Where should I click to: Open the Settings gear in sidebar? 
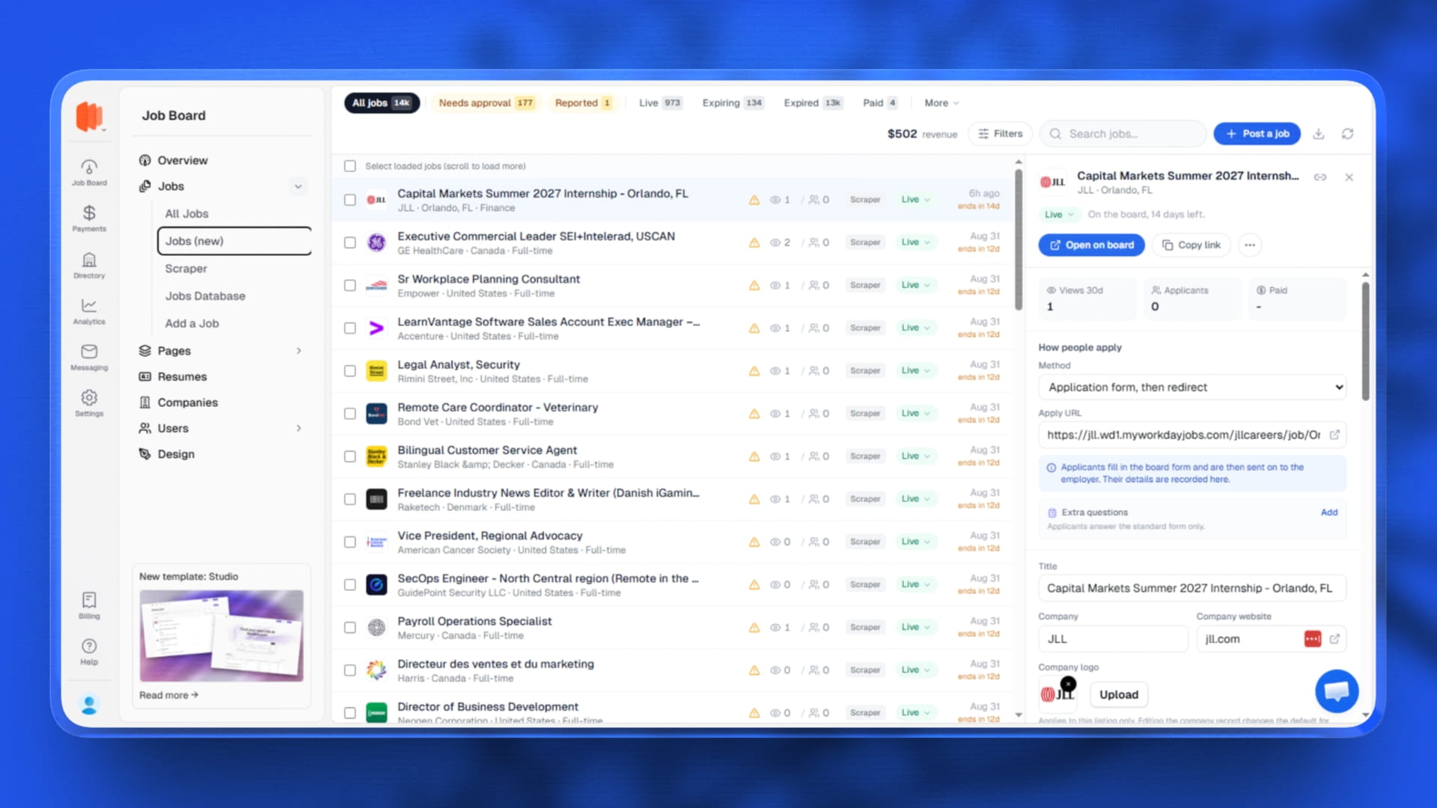[x=89, y=403]
